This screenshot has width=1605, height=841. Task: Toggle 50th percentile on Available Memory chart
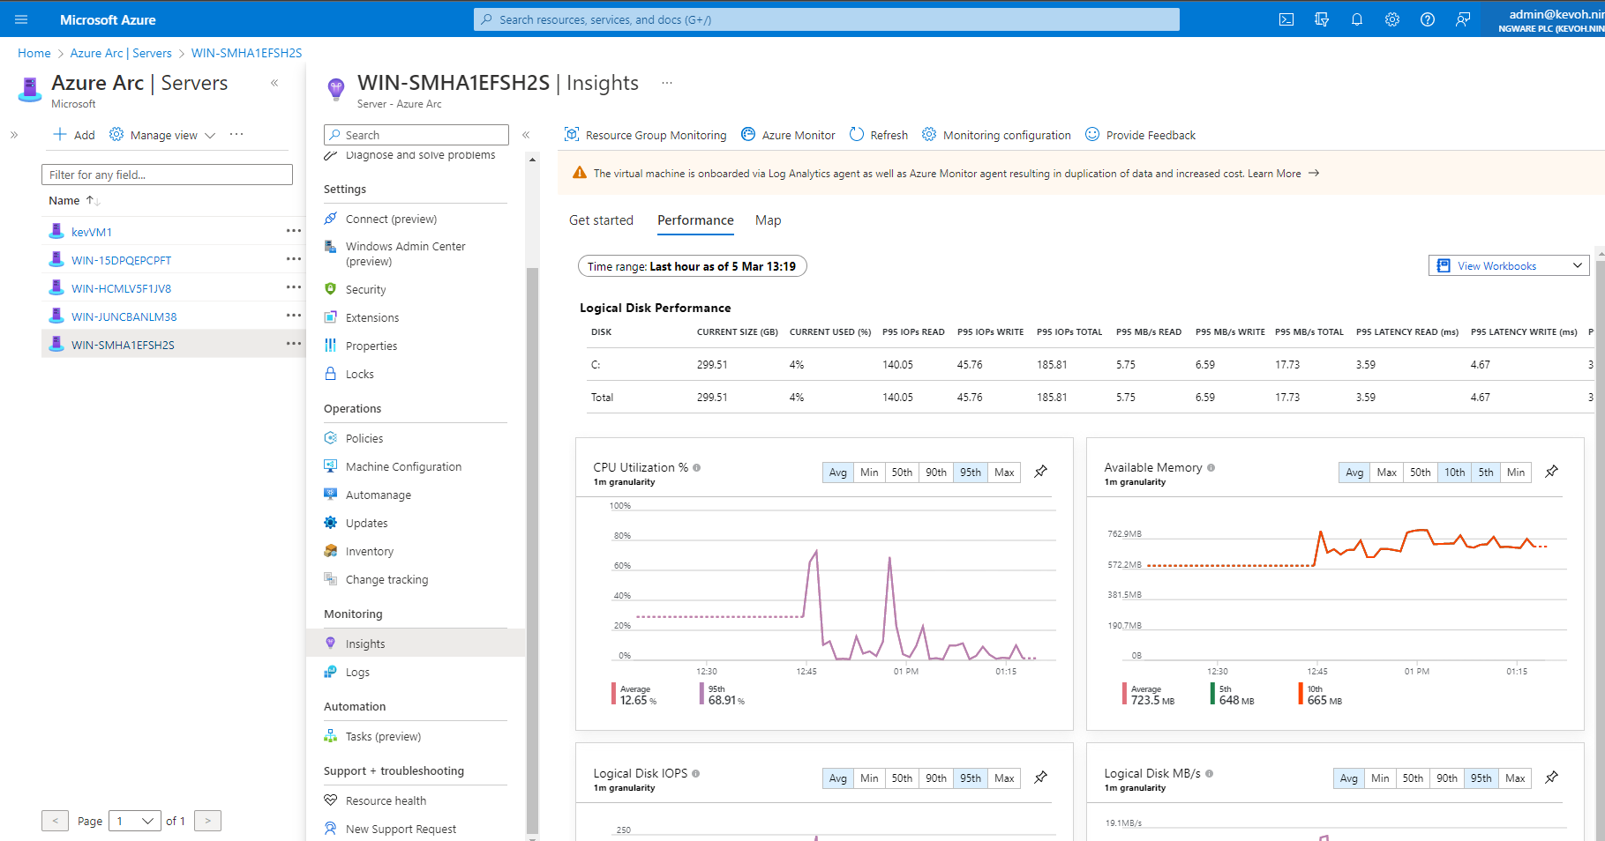1420,473
